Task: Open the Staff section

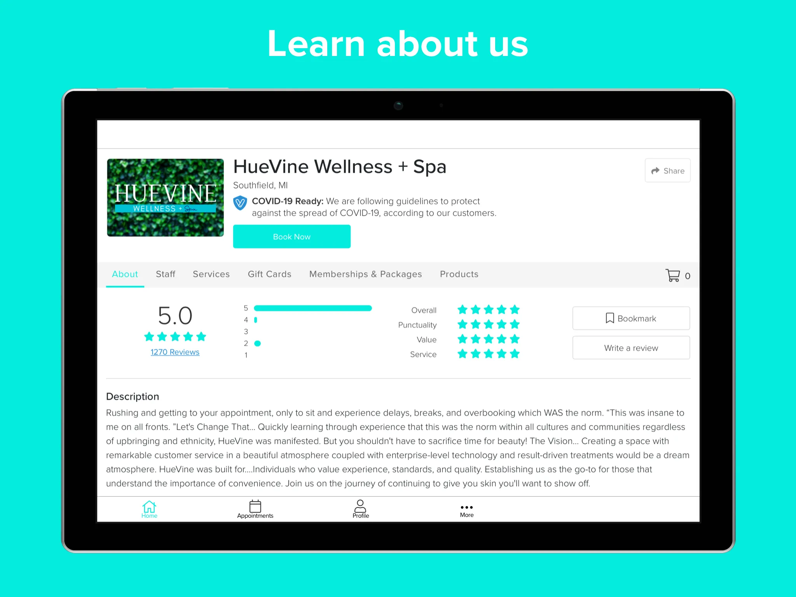Action: pos(164,274)
